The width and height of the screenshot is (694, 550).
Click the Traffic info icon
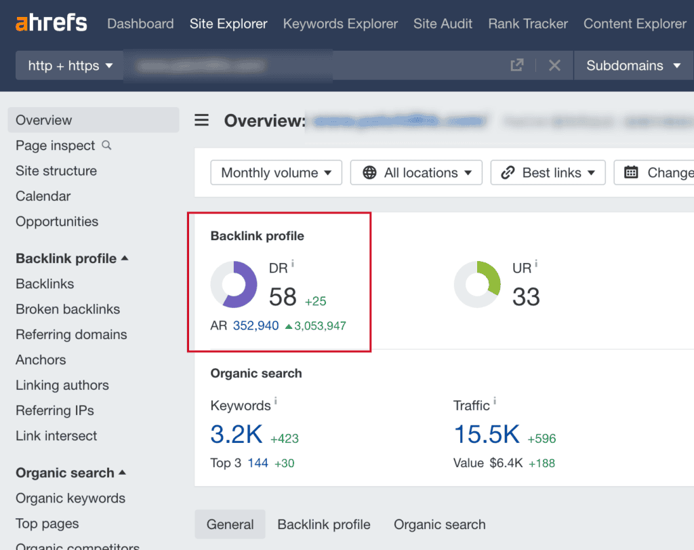point(494,401)
